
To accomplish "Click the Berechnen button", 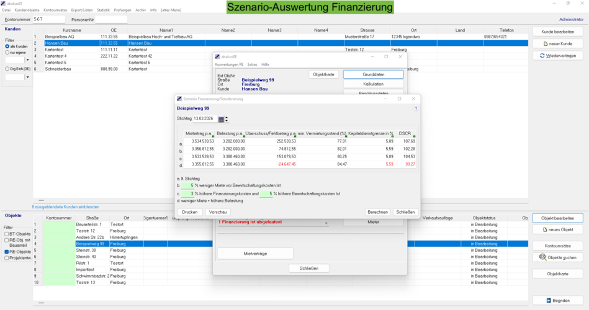I will 377,212.
